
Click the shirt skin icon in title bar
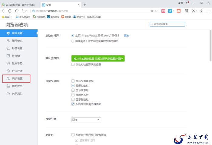pyautogui.click(x=187, y=3)
